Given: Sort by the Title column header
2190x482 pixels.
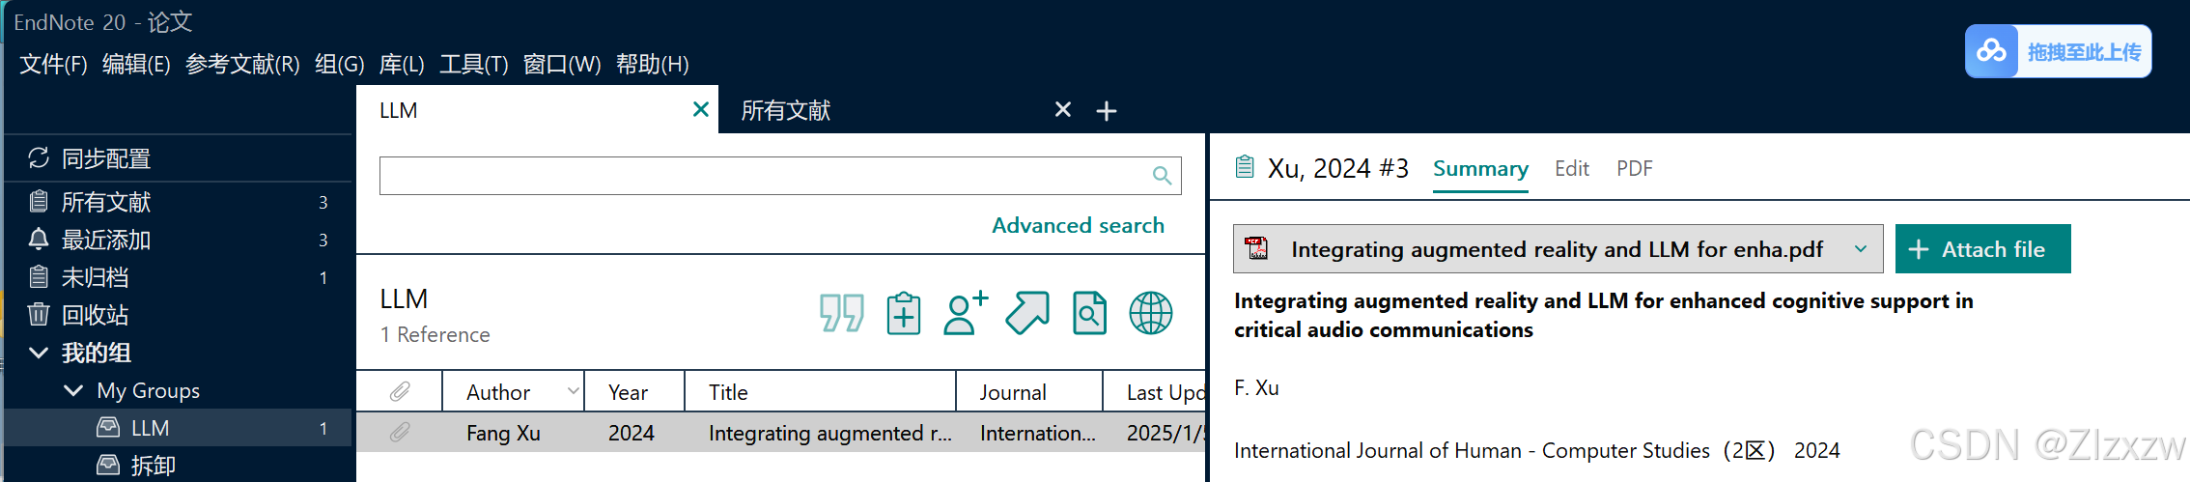Looking at the screenshot, I should point(821,392).
